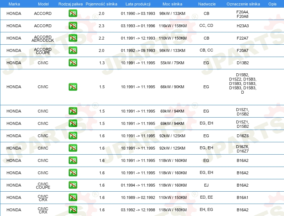
Task: Select petrol icon in CIVIC CRX B16A1 row
Action: pyautogui.click(x=73, y=197)
